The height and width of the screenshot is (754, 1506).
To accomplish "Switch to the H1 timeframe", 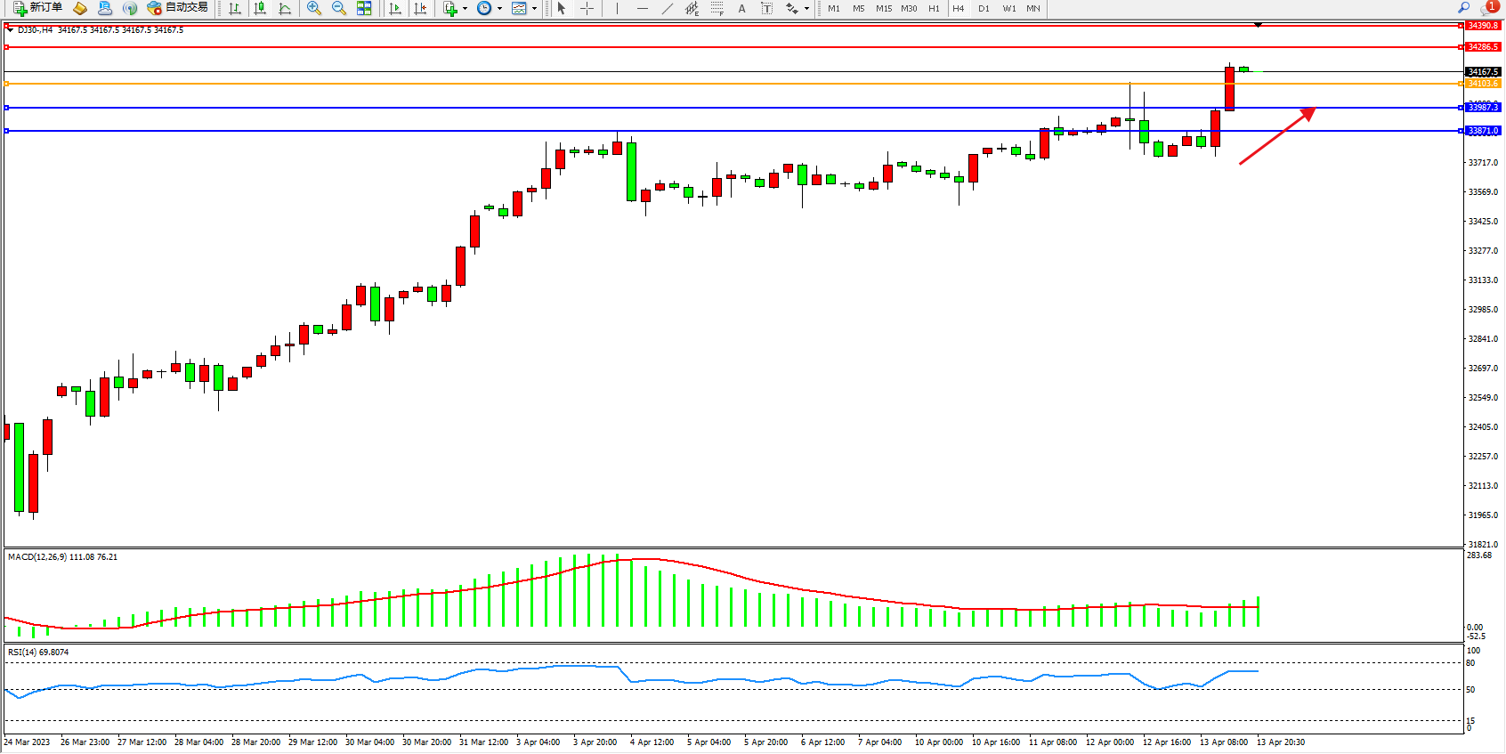I will point(934,8).
